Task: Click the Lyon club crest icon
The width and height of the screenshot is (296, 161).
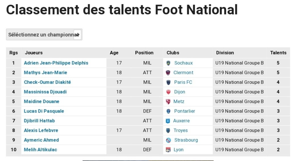Action: (x=168, y=150)
